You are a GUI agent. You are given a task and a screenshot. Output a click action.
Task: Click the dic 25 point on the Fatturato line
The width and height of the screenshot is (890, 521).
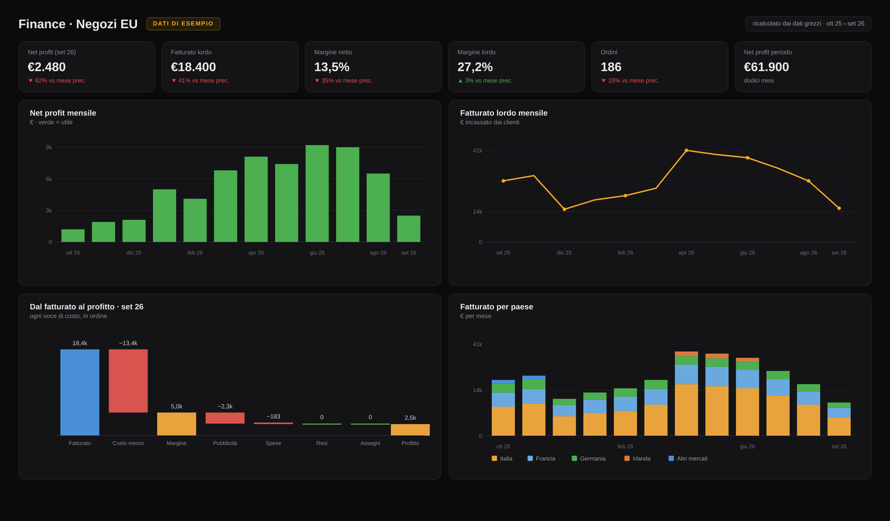pos(564,209)
